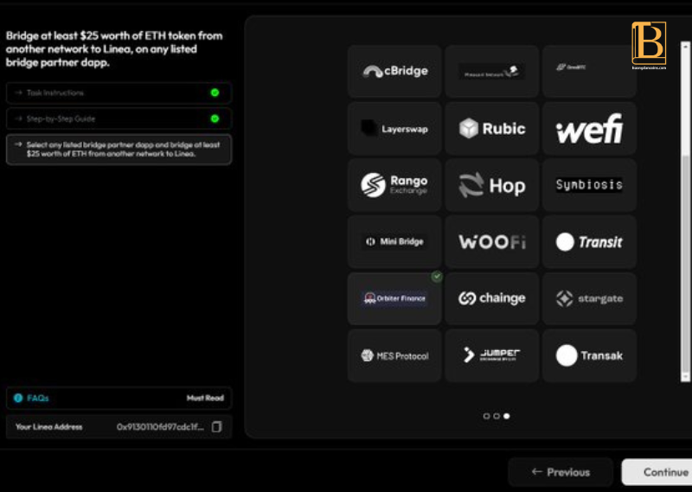Expand the Task Instructions section

[x=119, y=93]
